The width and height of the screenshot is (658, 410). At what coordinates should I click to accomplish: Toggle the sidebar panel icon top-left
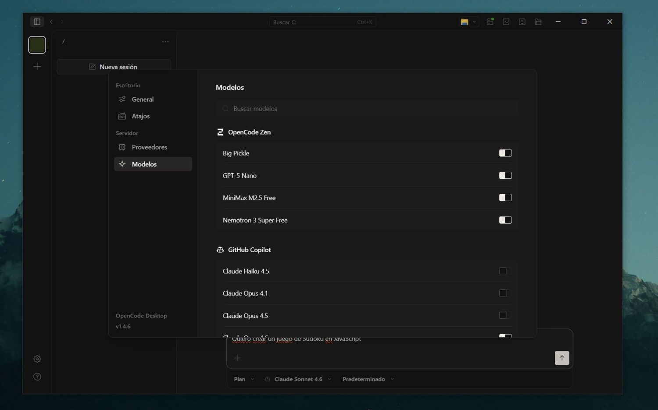[37, 21]
